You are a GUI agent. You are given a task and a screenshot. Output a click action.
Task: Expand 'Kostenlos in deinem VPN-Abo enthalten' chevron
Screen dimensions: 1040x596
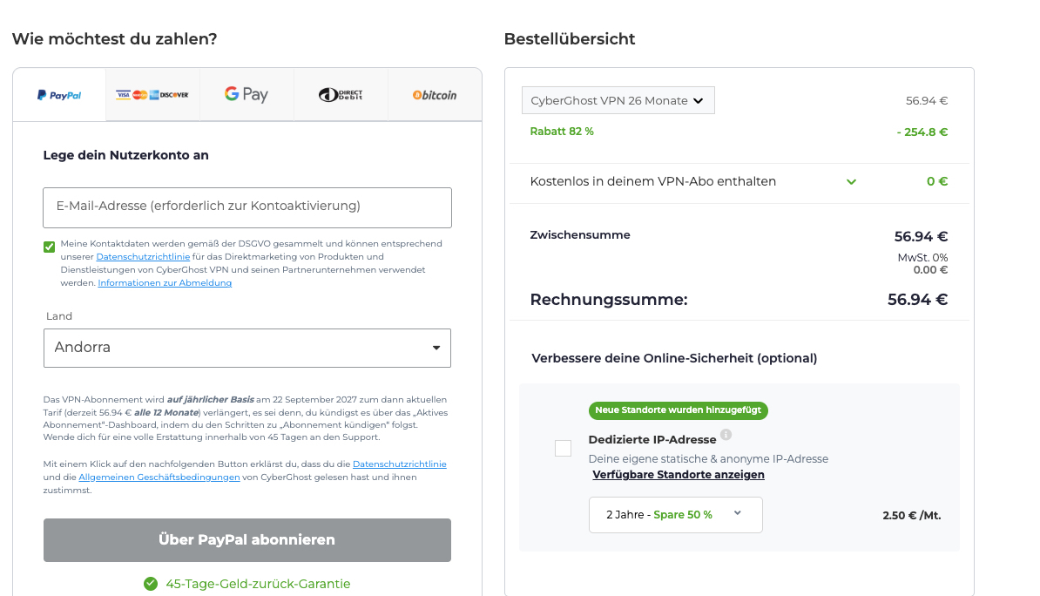[851, 182]
